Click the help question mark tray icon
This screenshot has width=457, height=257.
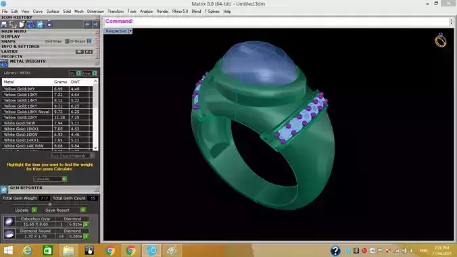click(x=335, y=251)
